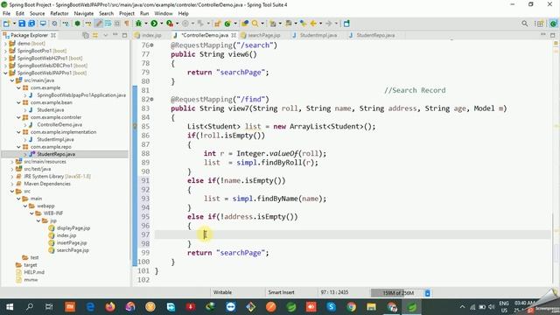Click the collapse marker on line 82

coord(151,99)
